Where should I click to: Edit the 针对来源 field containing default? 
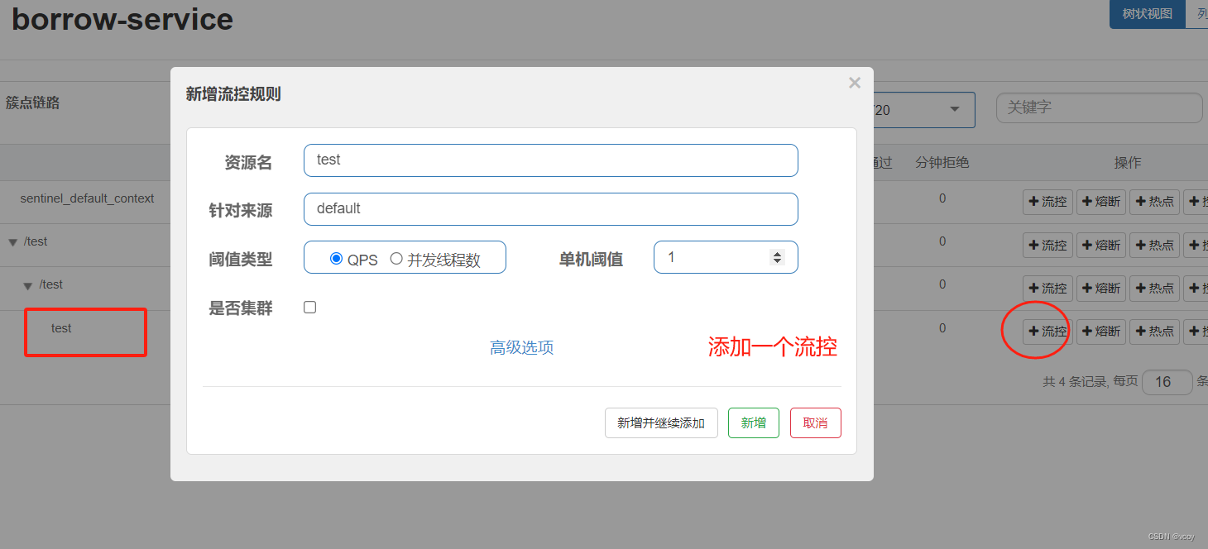(550, 209)
